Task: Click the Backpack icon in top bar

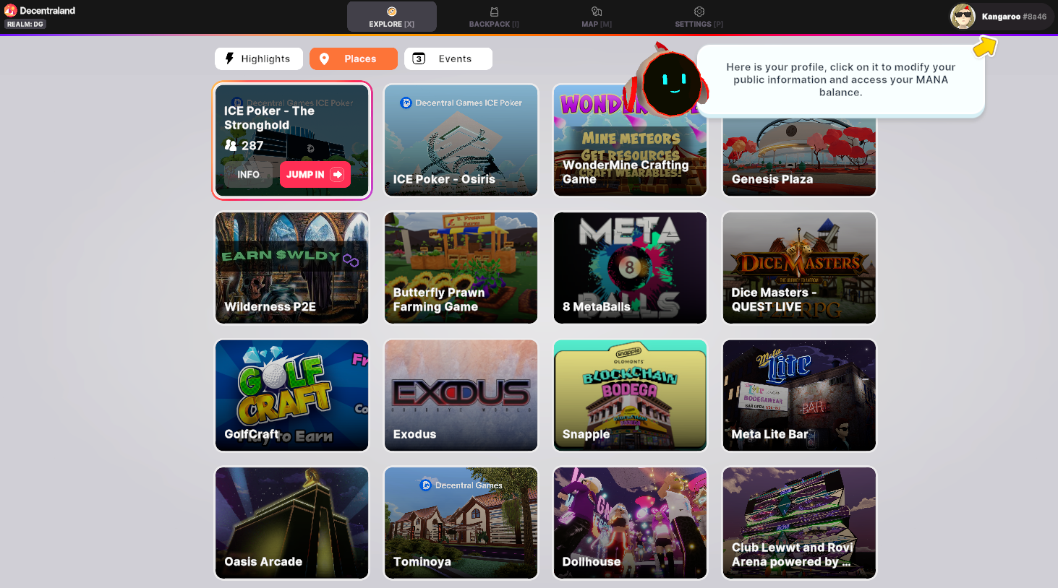Action: [x=494, y=12]
